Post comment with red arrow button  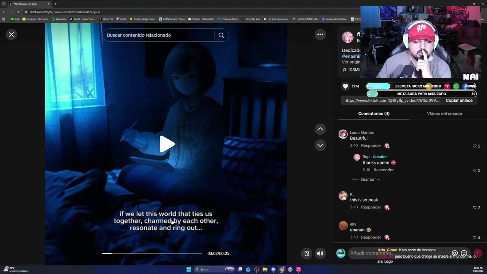(477, 253)
